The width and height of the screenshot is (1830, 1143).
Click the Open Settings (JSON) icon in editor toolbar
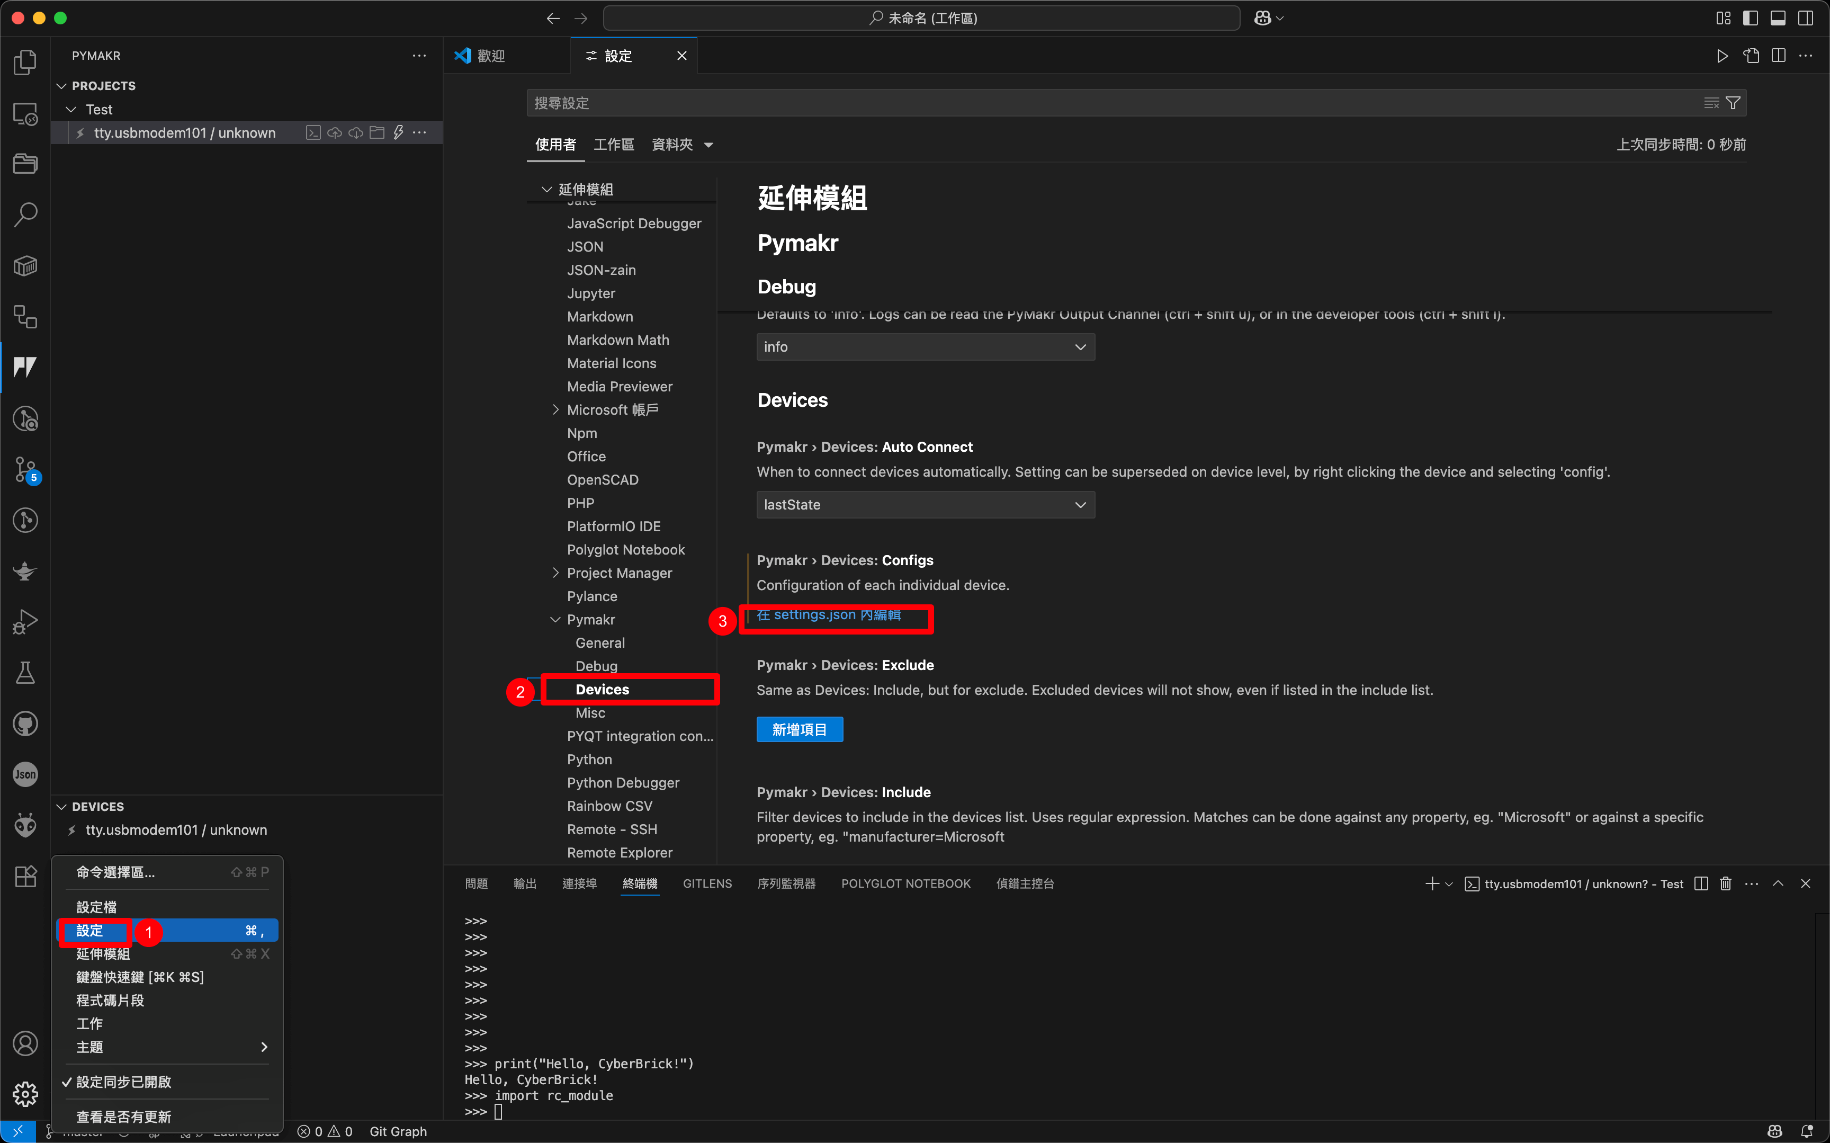1751,56
